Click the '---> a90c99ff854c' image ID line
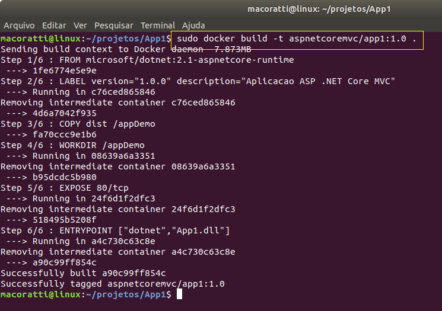The image size is (442, 311). pyautogui.click(x=51, y=262)
